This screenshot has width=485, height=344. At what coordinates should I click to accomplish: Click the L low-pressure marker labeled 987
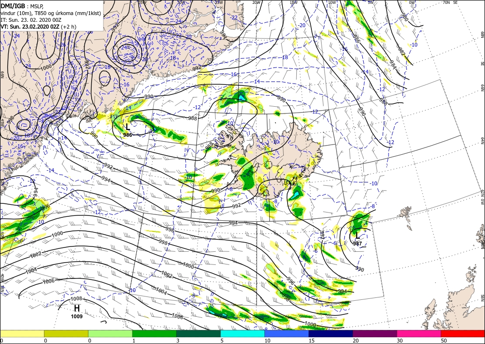click(357, 236)
